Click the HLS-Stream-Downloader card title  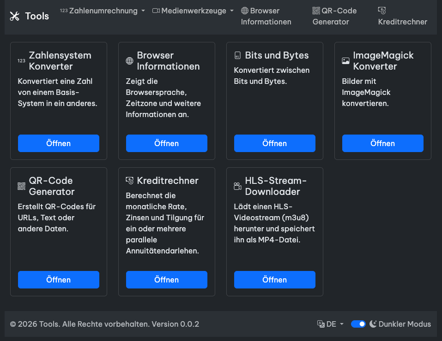click(x=276, y=186)
